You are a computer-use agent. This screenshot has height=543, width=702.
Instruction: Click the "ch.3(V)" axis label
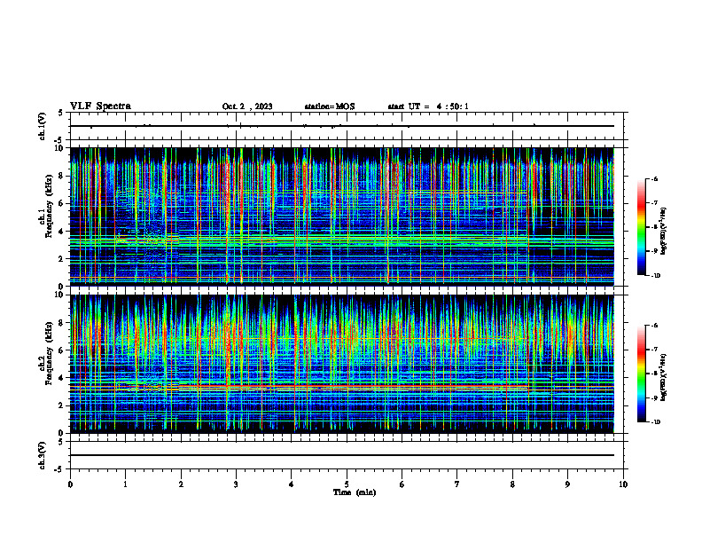42,456
